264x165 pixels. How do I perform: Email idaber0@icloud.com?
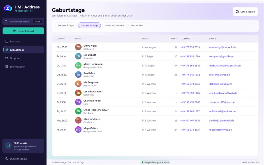coord(220,84)
